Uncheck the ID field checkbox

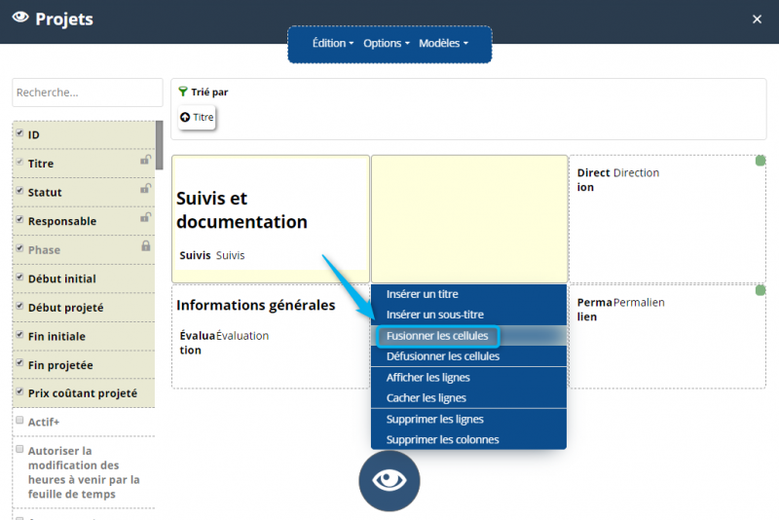tap(19, 133)
